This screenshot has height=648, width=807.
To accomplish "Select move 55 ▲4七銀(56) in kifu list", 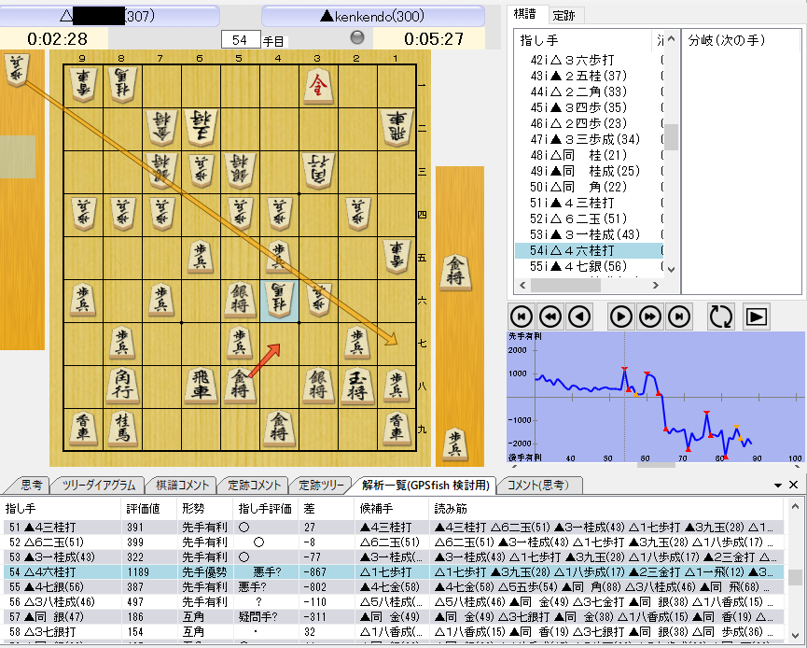I will coord(589,266).
